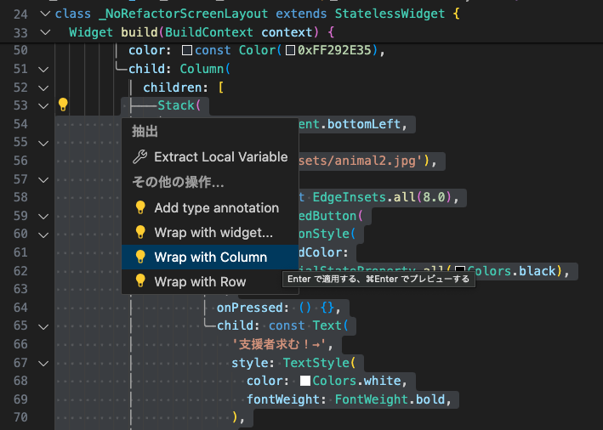Click lightbulb icon beside Wrap with Column
603x430 pixels.
pyautogui.click(x=140, y=257)
